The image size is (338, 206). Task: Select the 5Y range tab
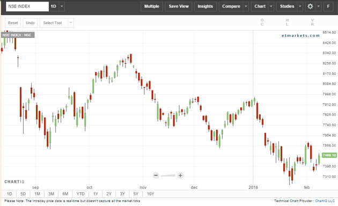(136, 194)
